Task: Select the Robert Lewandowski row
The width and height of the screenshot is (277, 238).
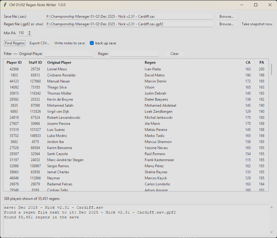Action: coord(136,117)
